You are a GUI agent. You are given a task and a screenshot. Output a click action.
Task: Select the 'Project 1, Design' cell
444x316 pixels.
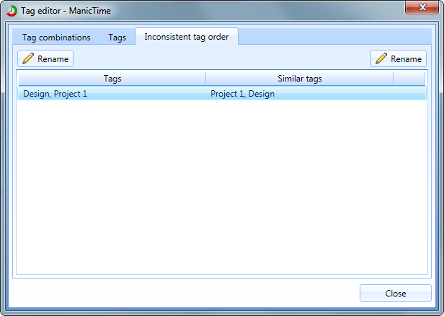tap(242, 94)
